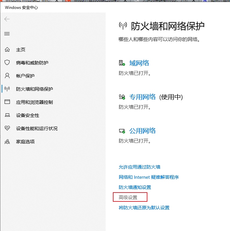The height and width of the screenshot is (231, 230).
Task: Open 设备安全性 section
Action: (x=28, y=115)
